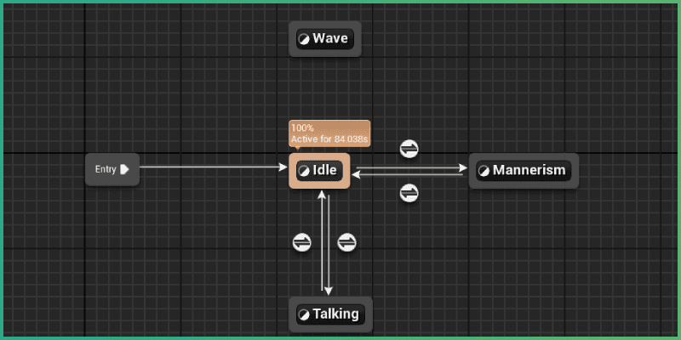
Task: Click the 'Active for 84.038s' debug label
Action: click(x=329, y=139)
